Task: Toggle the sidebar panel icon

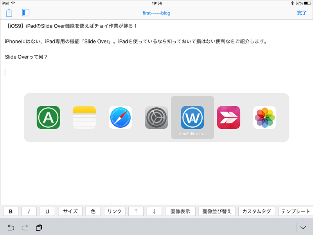Action: [x=25, y=13]
